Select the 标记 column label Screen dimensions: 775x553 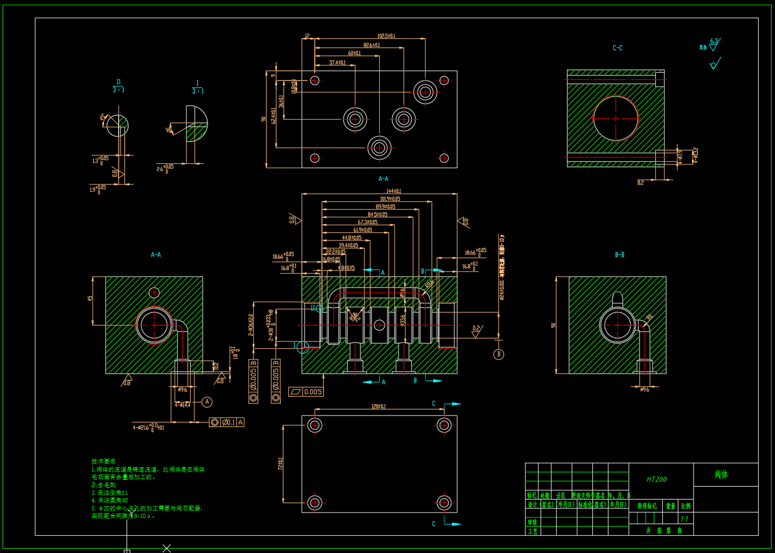click(531, 495)
